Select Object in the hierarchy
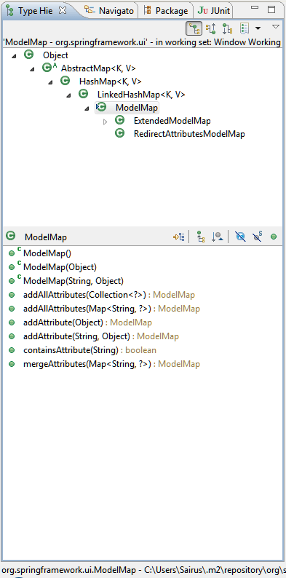 click(x=55, y=55)
